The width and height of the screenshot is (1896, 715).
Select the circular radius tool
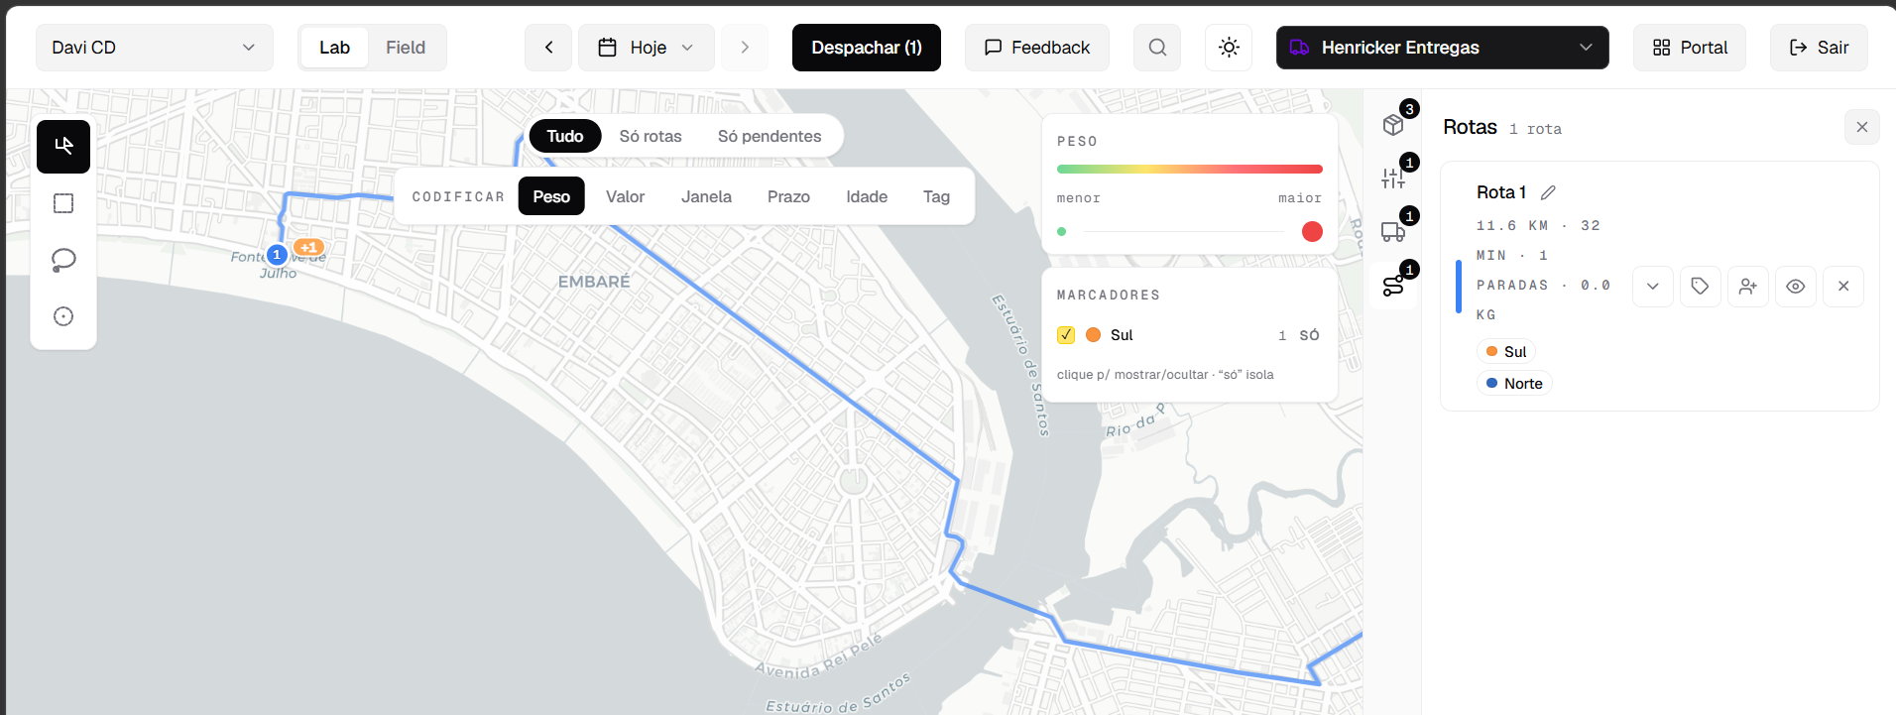coord(63,316)
